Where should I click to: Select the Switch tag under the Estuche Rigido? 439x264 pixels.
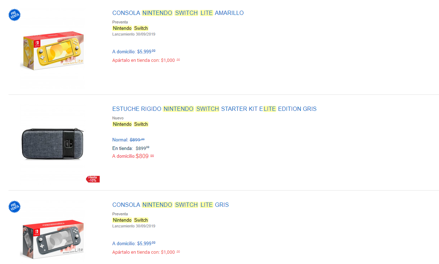[141, 124]
